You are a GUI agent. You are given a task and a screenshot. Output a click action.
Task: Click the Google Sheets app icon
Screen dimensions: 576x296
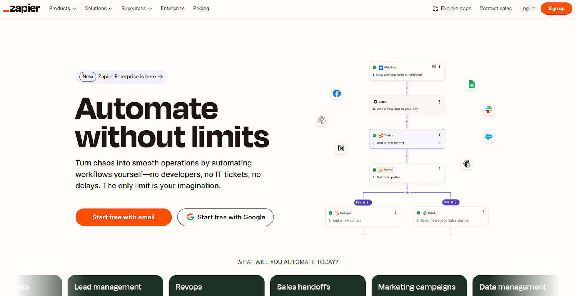point(472,85)
